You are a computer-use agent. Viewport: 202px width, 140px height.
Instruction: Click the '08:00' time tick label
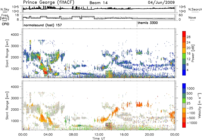[73, 135]
